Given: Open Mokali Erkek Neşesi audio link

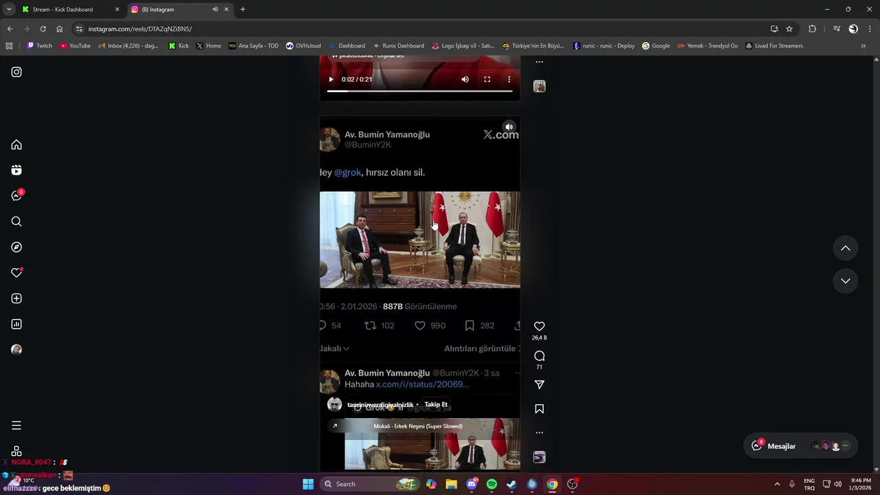Looking at the screenshot, I should [x=418, y=426].
